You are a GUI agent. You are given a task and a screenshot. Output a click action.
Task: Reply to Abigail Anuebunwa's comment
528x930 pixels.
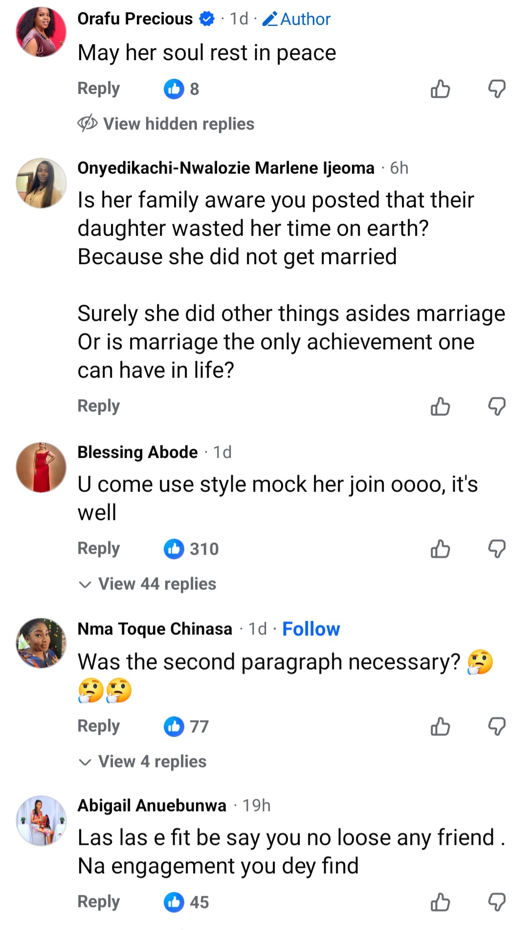pyautogui.click(x=99, y=902)
